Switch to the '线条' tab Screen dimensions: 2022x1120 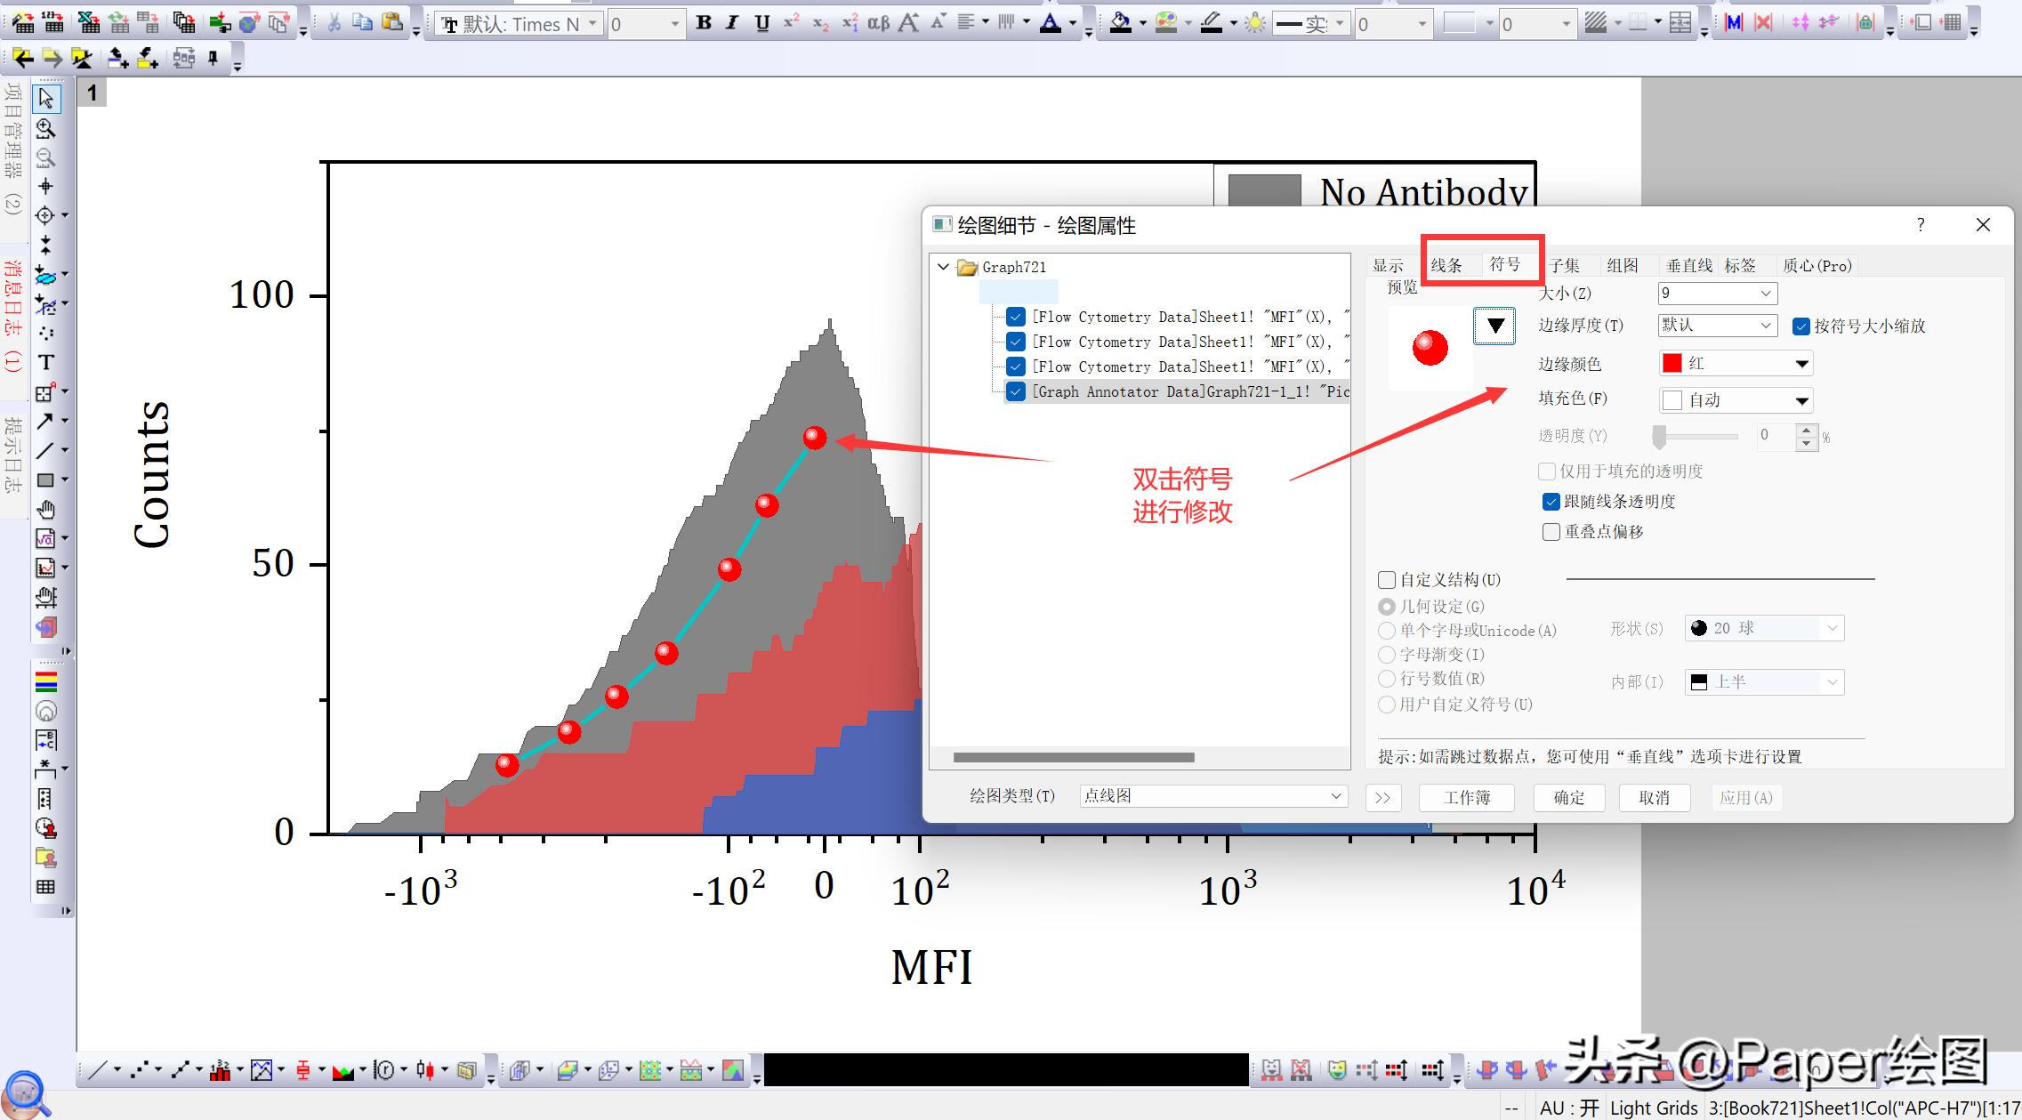pos(1446,266)
